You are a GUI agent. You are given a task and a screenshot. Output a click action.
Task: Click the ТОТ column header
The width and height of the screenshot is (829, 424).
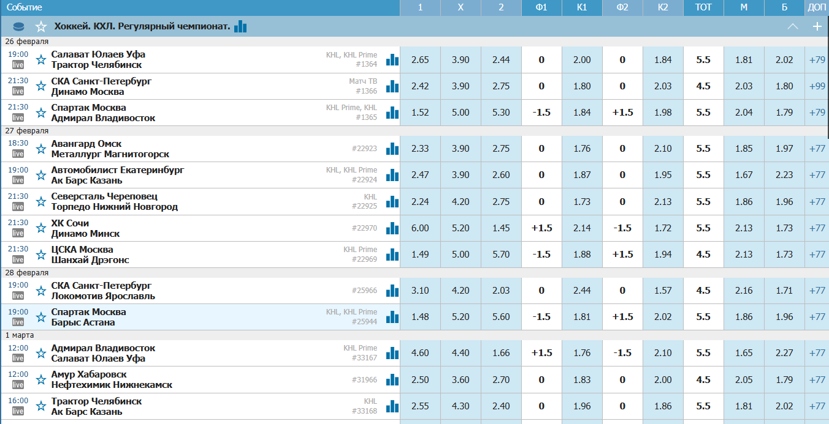[703, 7]
